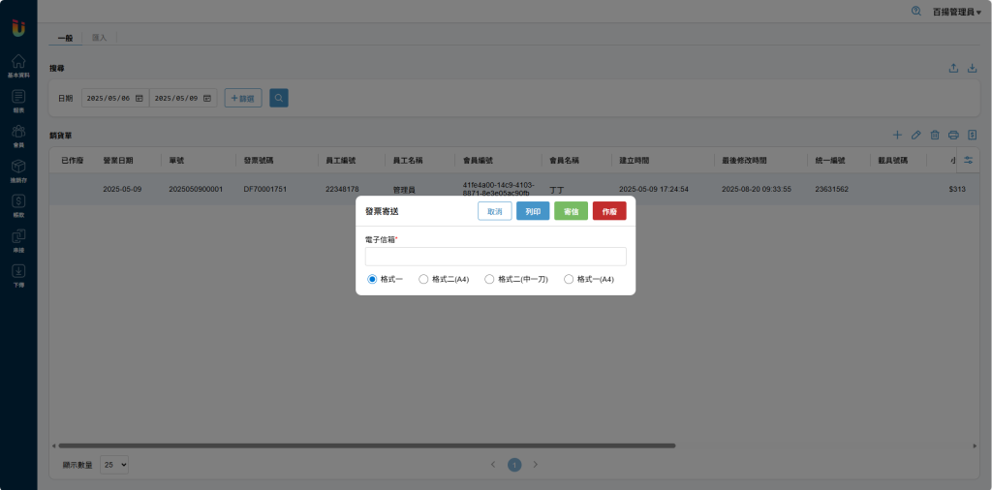Image resolution: width=992 pixels, height=490 pixels.
Task: Switch to the 匯入 tab
Action: 99,38
